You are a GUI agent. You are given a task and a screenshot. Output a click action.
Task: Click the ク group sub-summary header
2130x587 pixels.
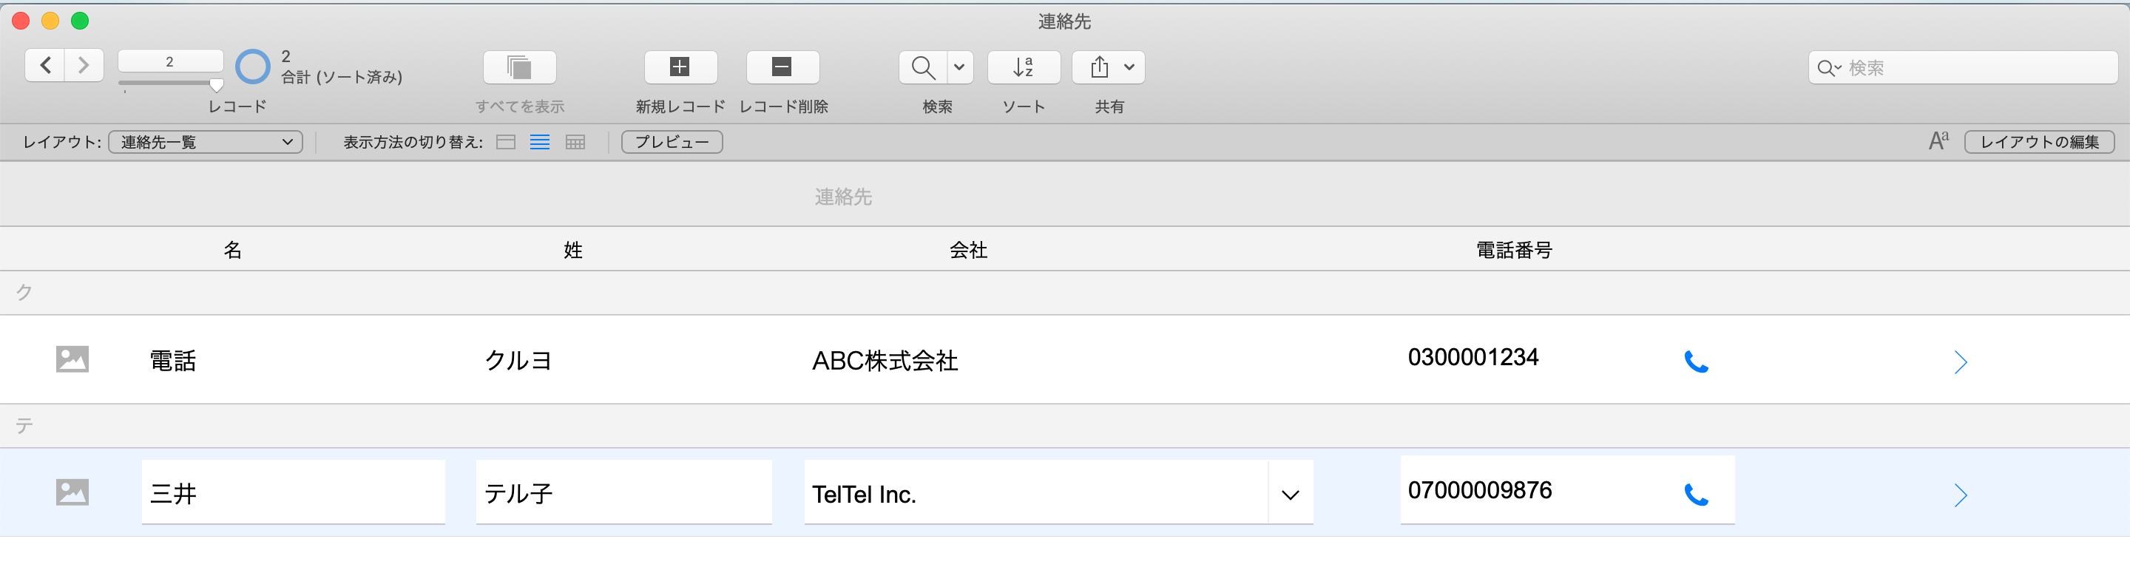pos(1065,293)
